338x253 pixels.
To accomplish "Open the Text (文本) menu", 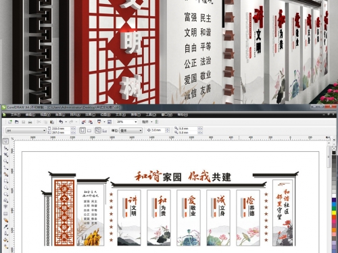I will coord(120,115).
